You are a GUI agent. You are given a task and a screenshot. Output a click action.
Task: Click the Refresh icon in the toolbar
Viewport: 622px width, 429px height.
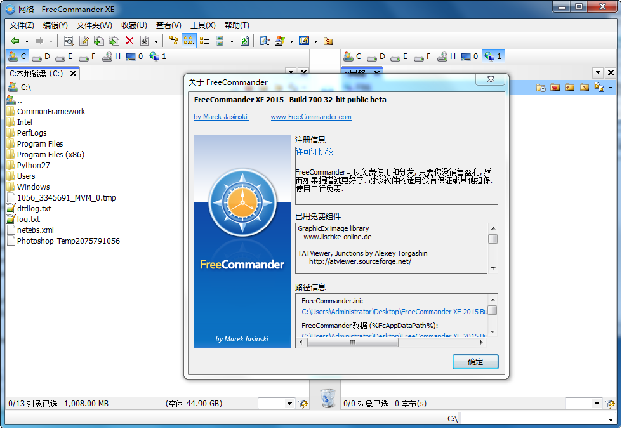[244, 41]
